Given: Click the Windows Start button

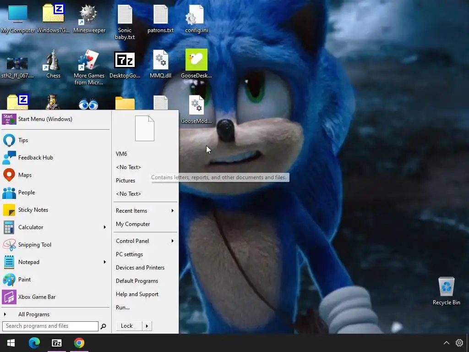Looking at the screenshot, I should click(x=11, y=343).
